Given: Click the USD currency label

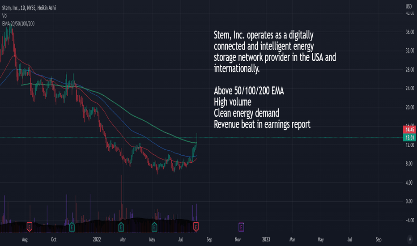Looking at the screenshot, I should point(408,6).
